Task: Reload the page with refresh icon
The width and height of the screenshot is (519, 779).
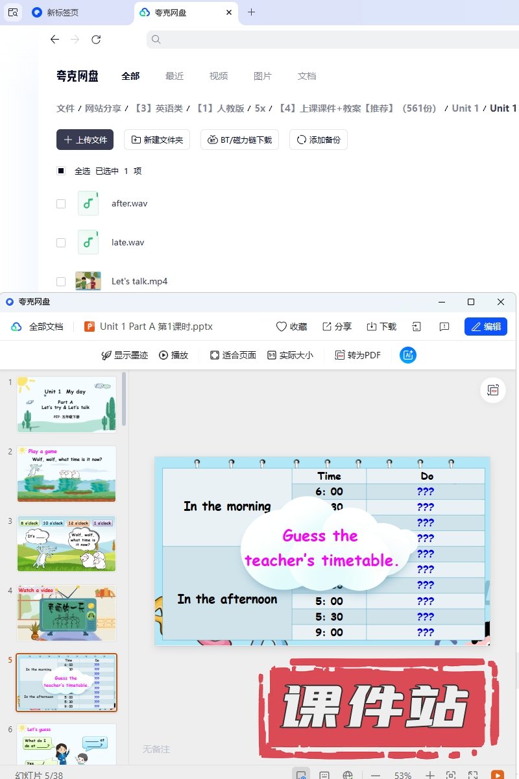Action: click(x=96, y=40)
